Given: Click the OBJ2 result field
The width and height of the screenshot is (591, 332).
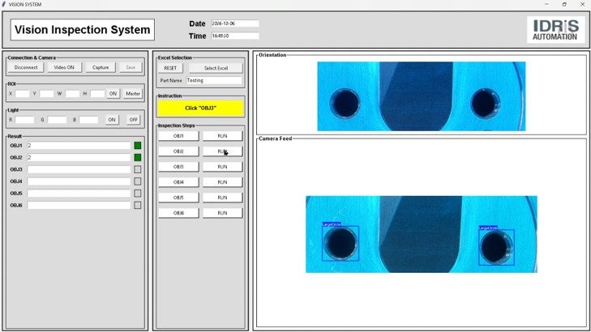Looking at the screenshot, I should (x=79, y=157).
